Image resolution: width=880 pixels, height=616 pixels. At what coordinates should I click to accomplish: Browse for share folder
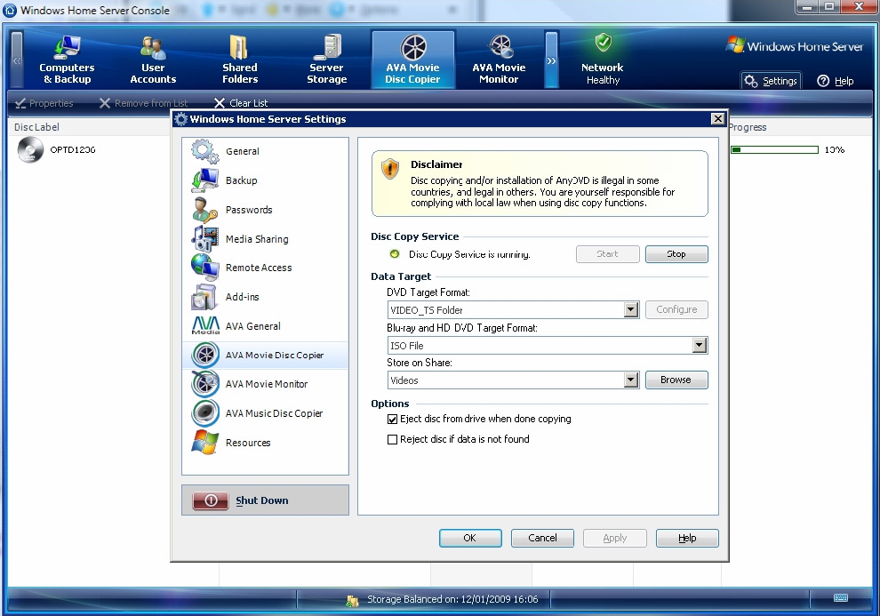pyautogui.click(x=676, y=380)
